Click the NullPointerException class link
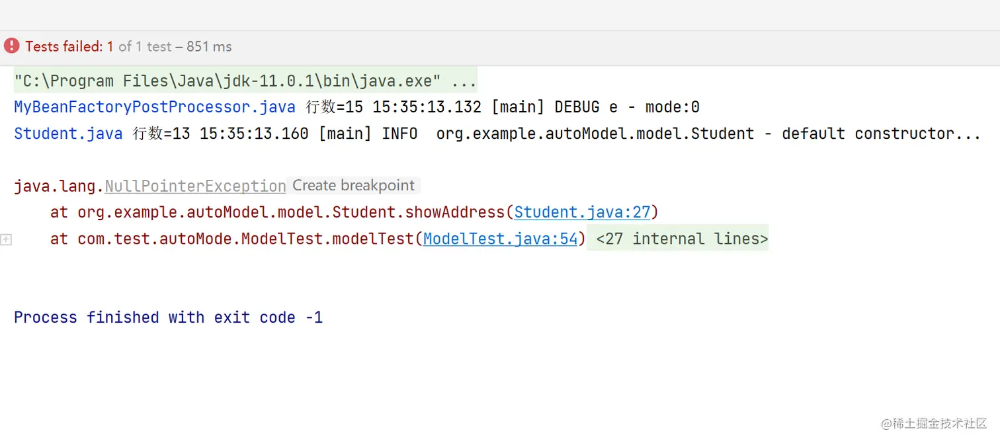The image size is (1000, 443). coord(195,186)
